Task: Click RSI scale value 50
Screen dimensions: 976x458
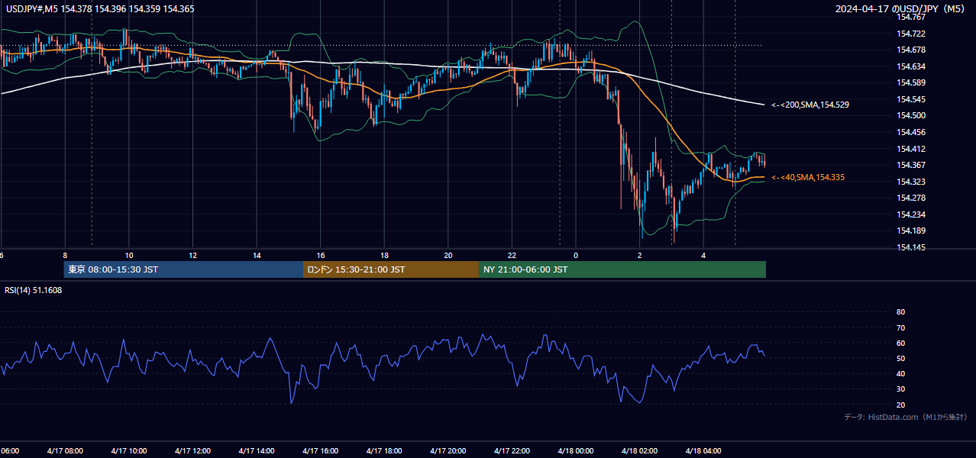Action: coord(900,358)
